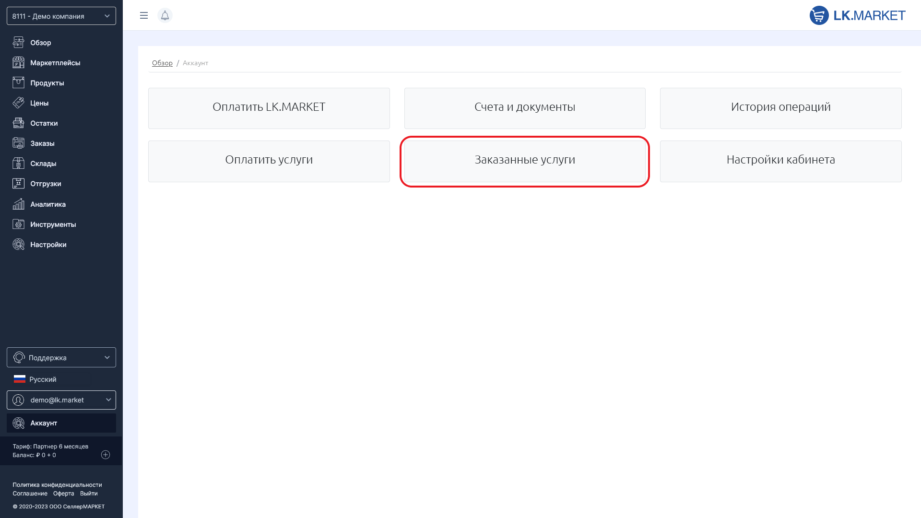Click the notification bell icon
The height and width of the screenshot is (518, 921).
(165, 15)
